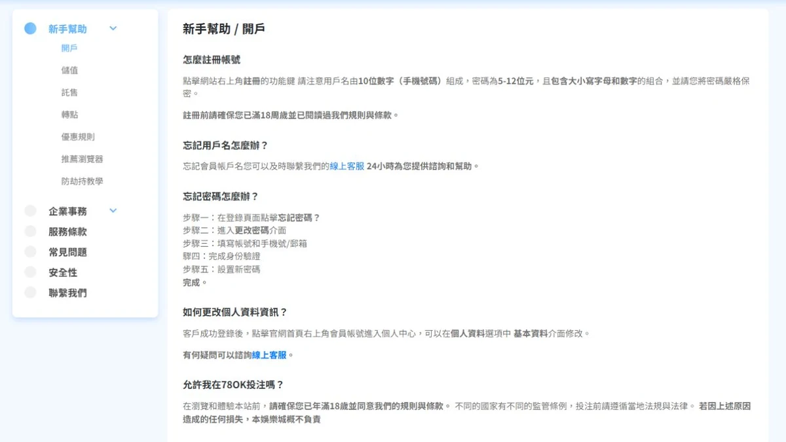Open the 安全性 page
The image size is (786, 442).
click(63, 272)
